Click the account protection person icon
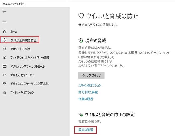 pyautogui.click(x=4, y=49)
